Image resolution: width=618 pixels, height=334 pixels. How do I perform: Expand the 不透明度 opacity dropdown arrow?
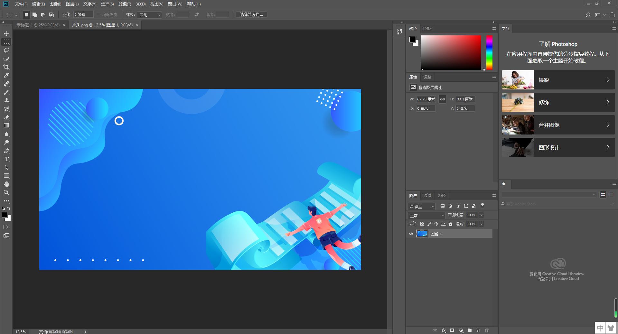[482, 215]
